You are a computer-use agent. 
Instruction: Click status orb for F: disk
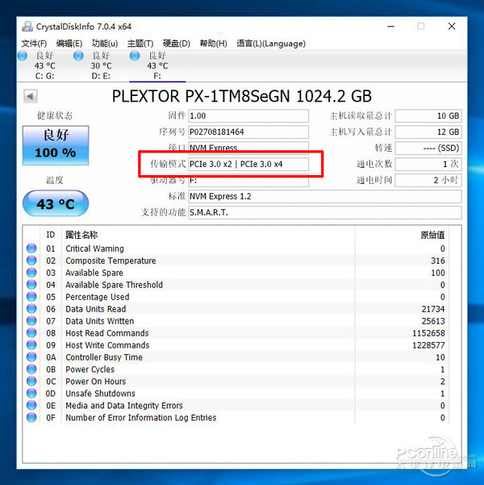135,56
